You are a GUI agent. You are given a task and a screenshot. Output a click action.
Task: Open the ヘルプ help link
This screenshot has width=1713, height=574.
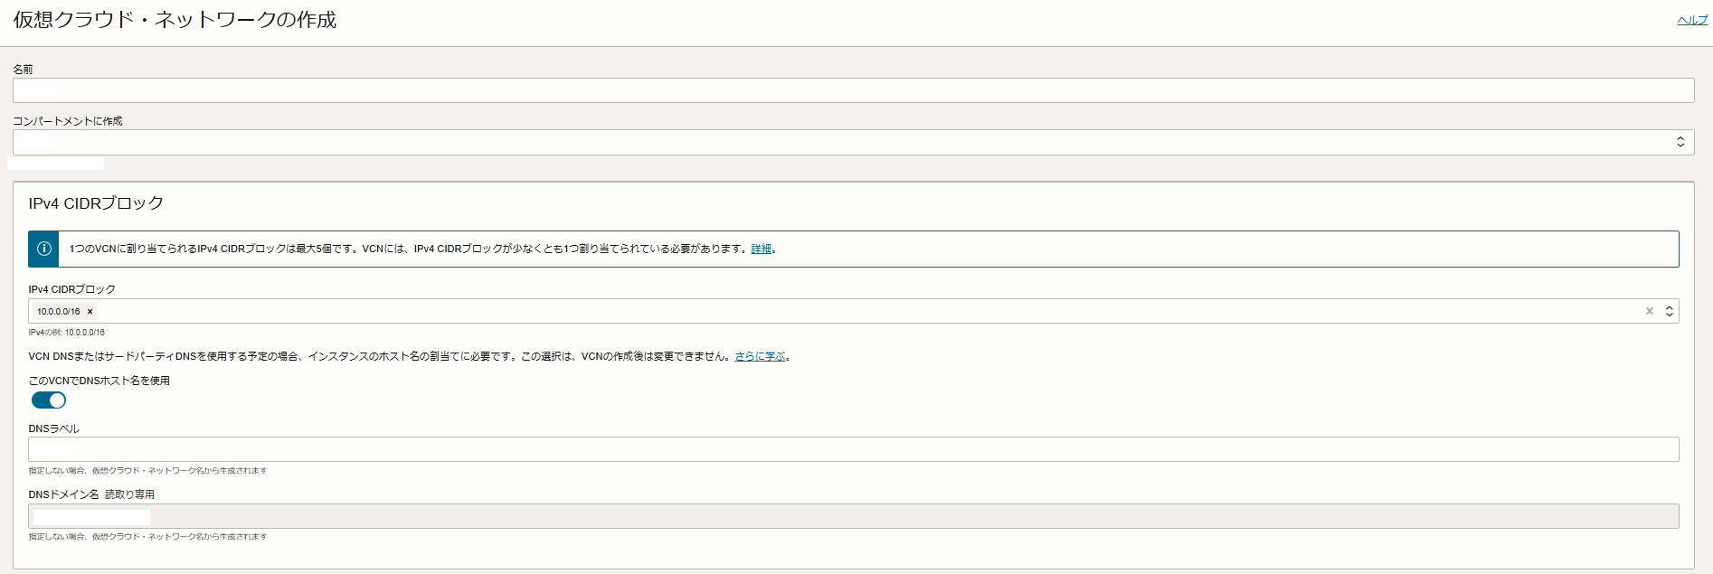(x=1692, y=20)
